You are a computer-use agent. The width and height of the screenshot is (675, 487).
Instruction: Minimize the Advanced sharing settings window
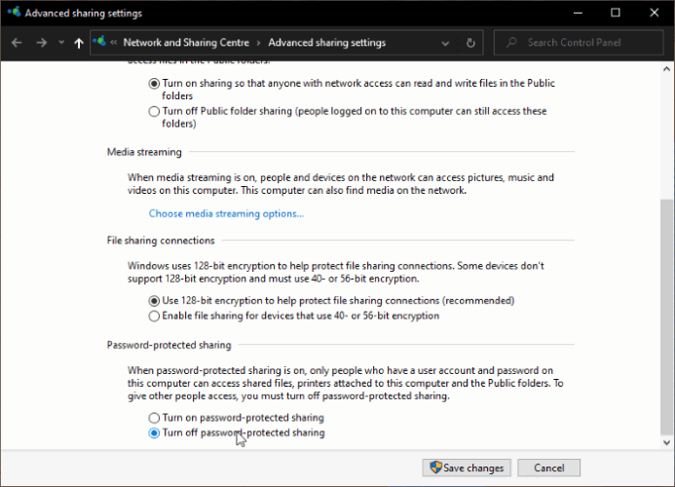coord(578,13)
